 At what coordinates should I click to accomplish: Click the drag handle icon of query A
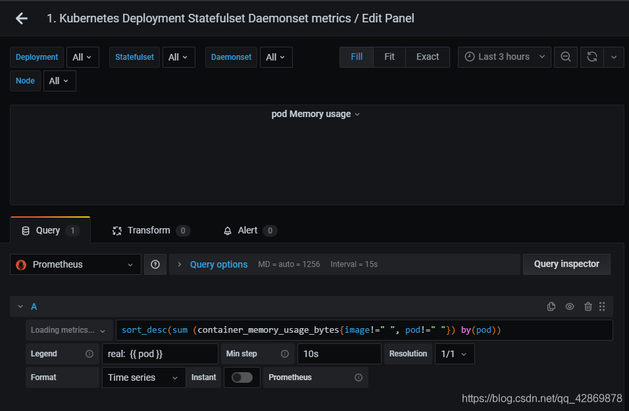pos(602,306)
